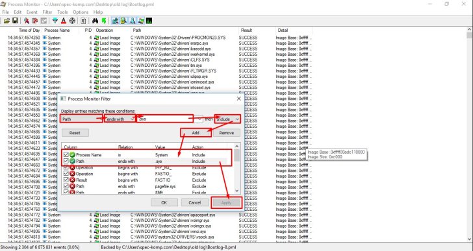473x251 pixels.
Task: Click down arrow of filter list scrollbar
Action: [x=236, y=191]
